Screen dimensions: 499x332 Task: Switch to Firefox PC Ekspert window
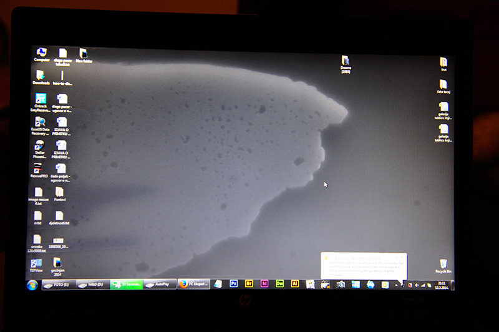click(194, 284)
